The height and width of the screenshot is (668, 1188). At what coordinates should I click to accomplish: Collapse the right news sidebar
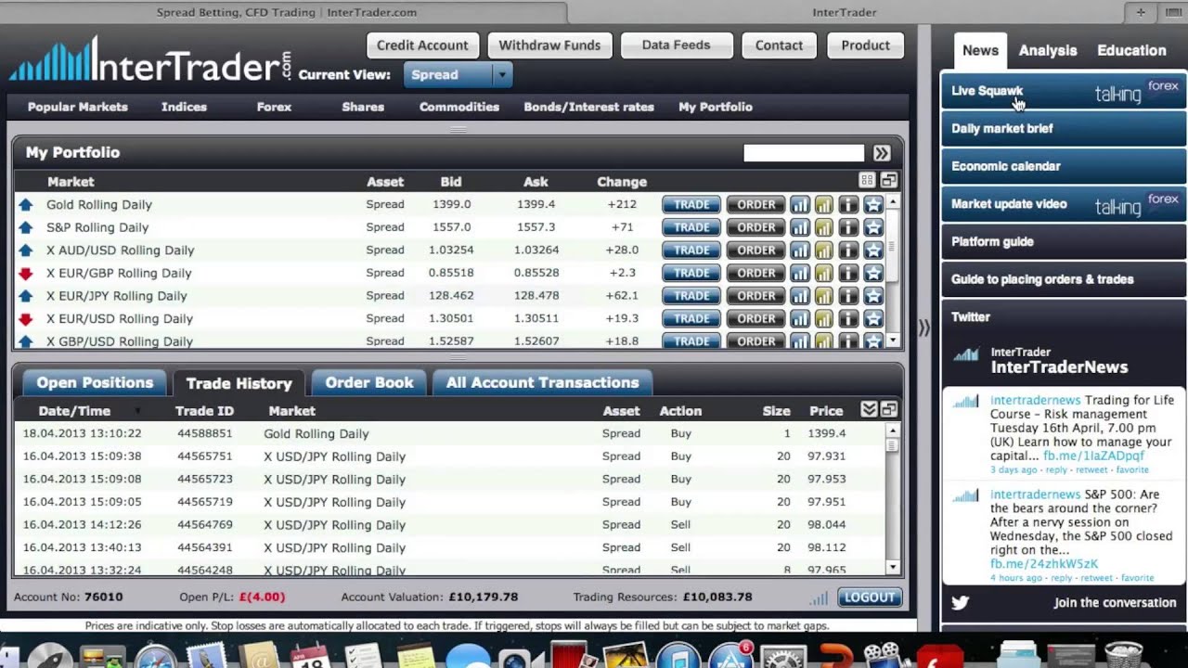[x=923, y=328]
